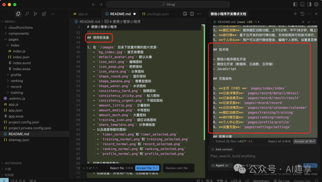Go forward with the right arrow

tap(101, 4)
